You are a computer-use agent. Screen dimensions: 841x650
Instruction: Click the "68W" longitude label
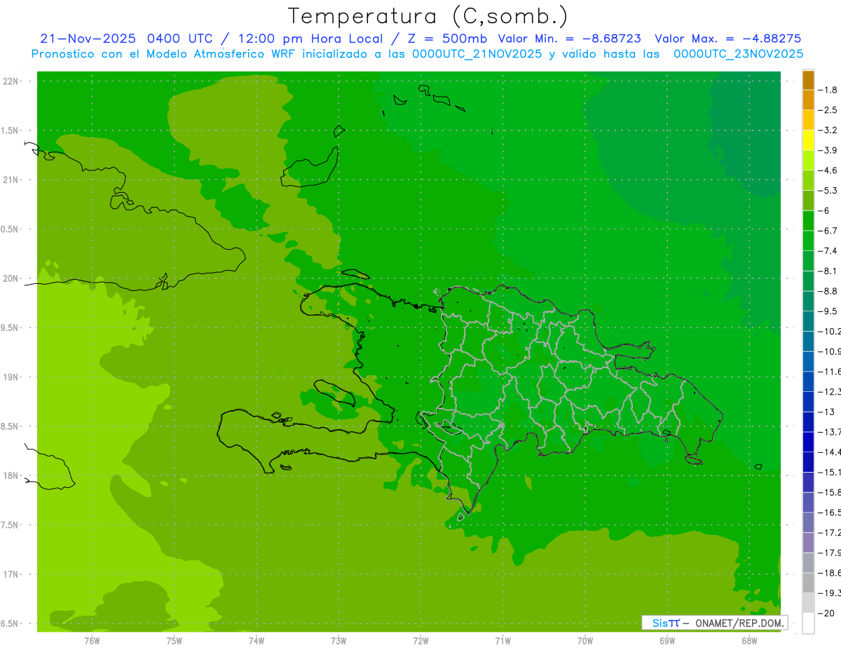pyautogui.click(x=749, y=641)
